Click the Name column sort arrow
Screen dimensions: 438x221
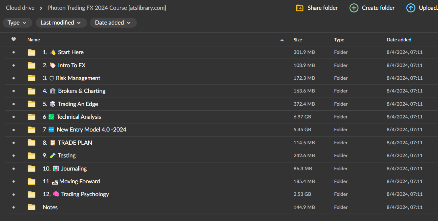282,40
